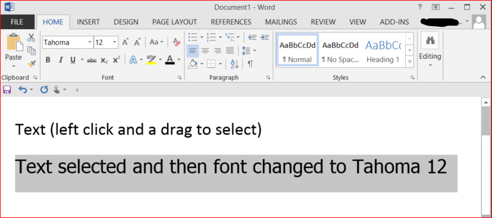Switch to REFERENCES tab
This screenshot has width=492, height=218.
231,22
